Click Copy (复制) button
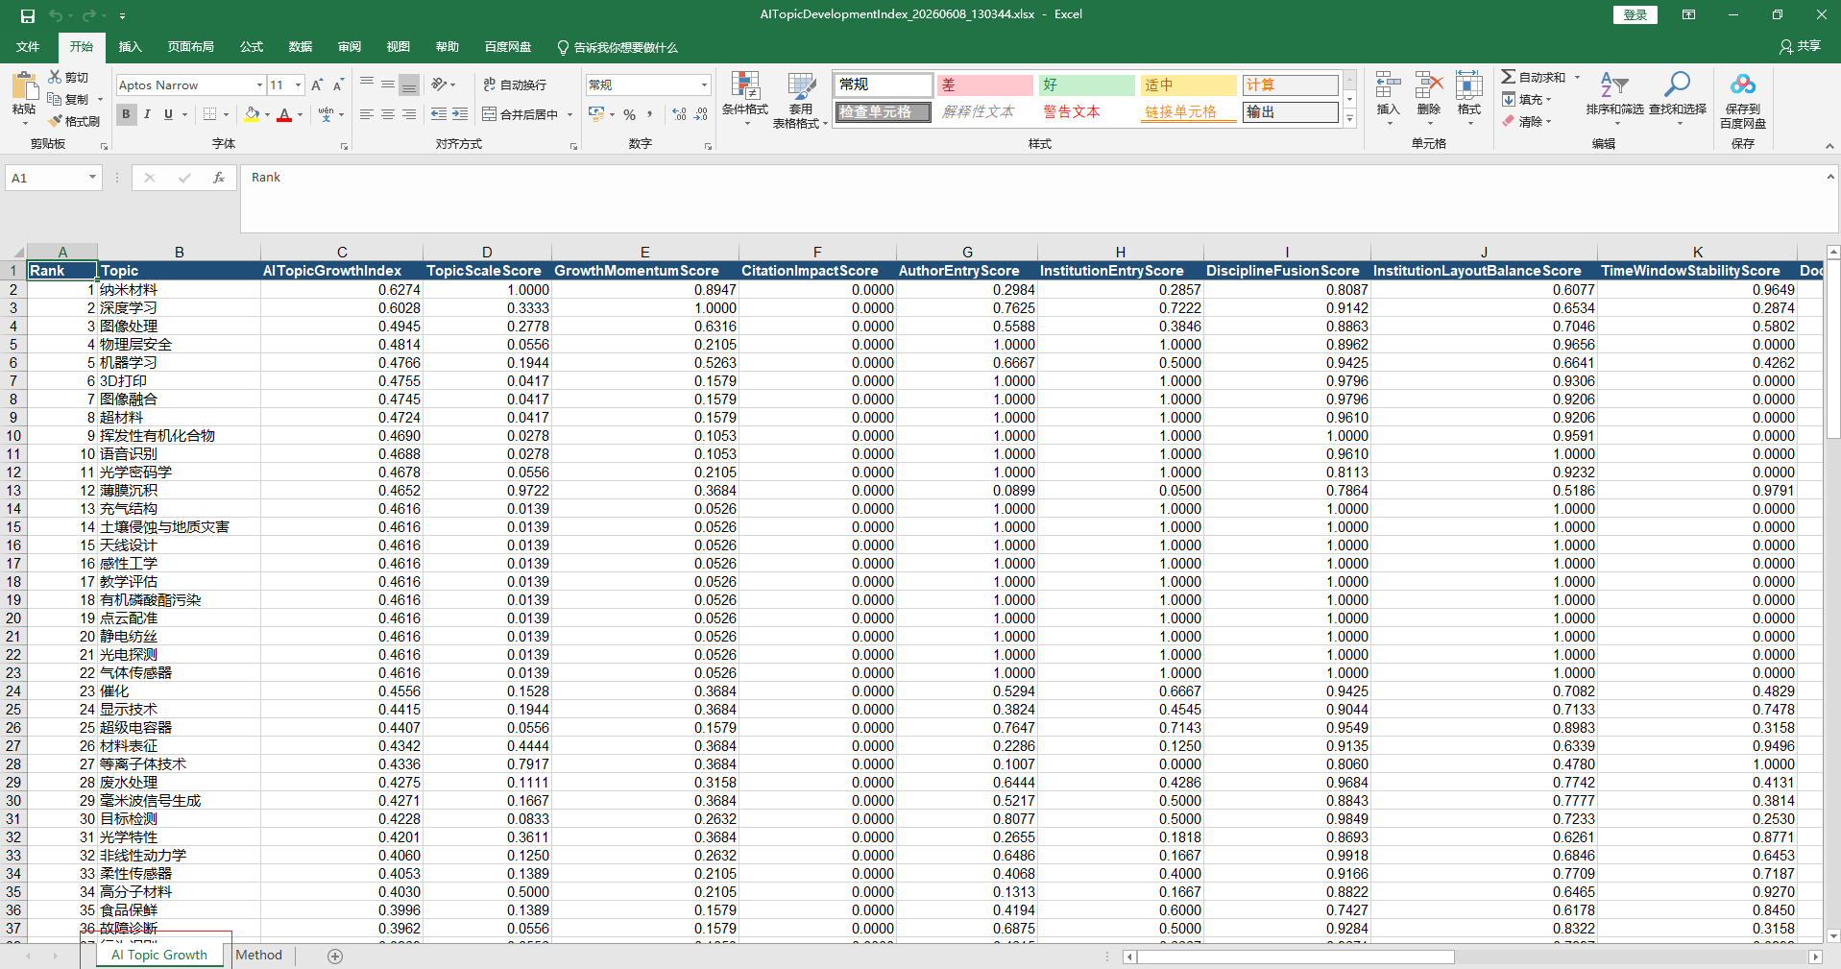This screenshot has height=969, width=1841. tap(69, 99)
